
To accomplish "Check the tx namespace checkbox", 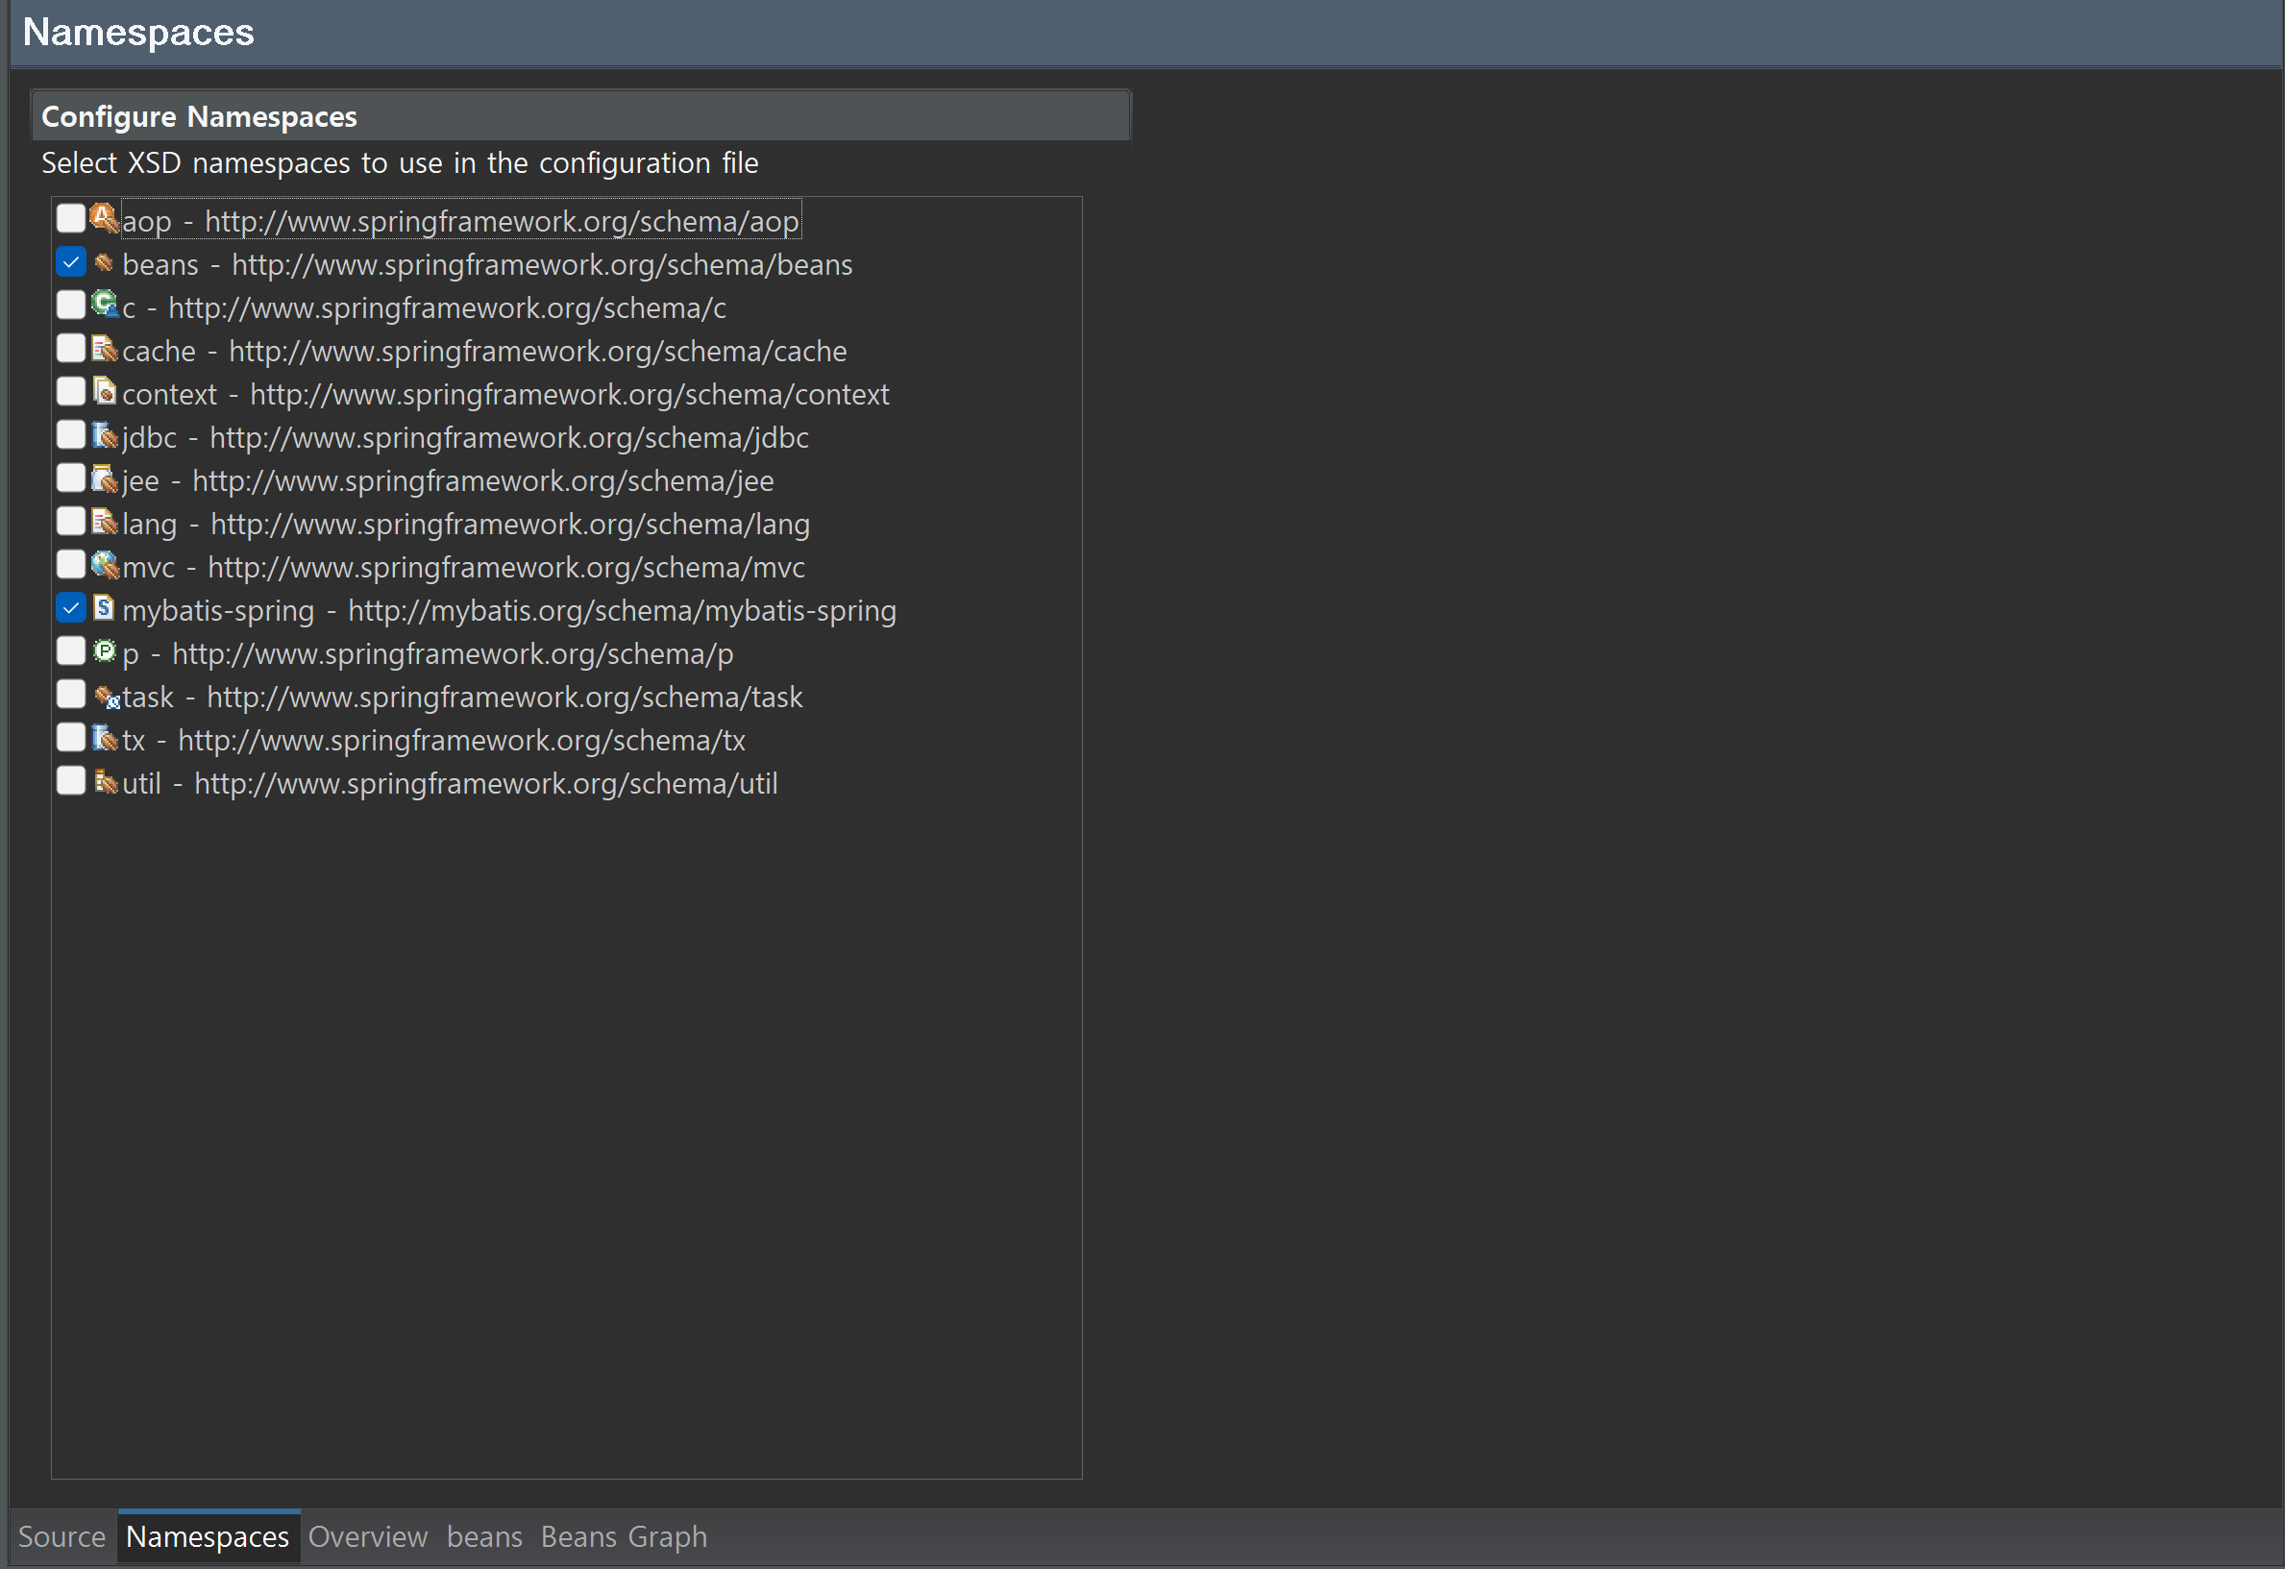I will [71, 737].
